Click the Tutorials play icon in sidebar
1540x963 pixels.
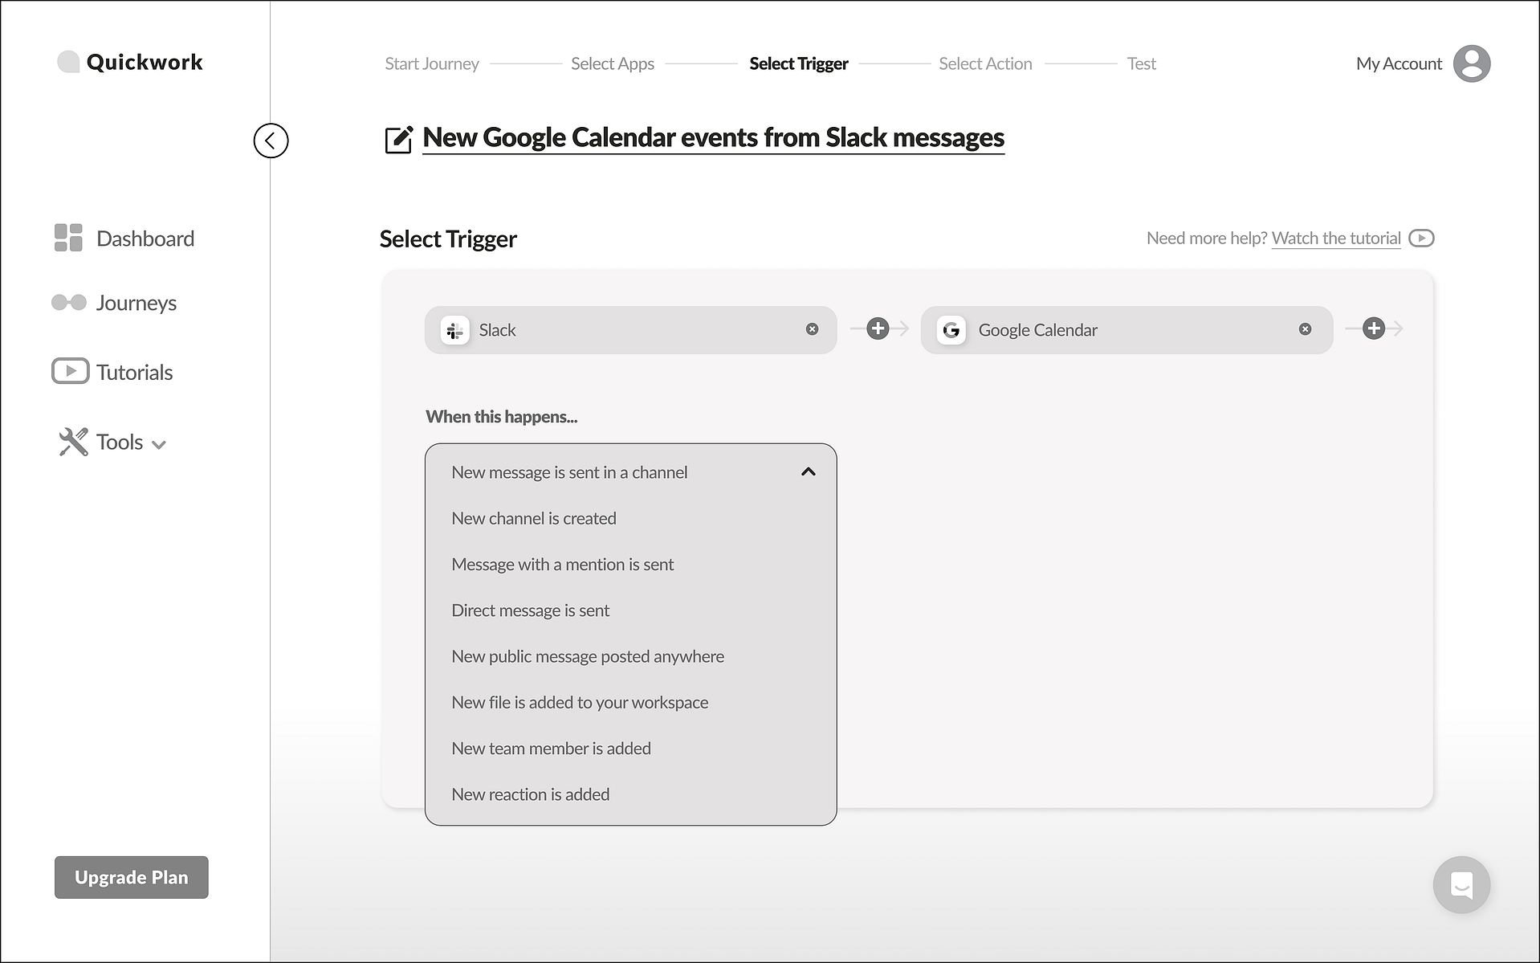71,371
